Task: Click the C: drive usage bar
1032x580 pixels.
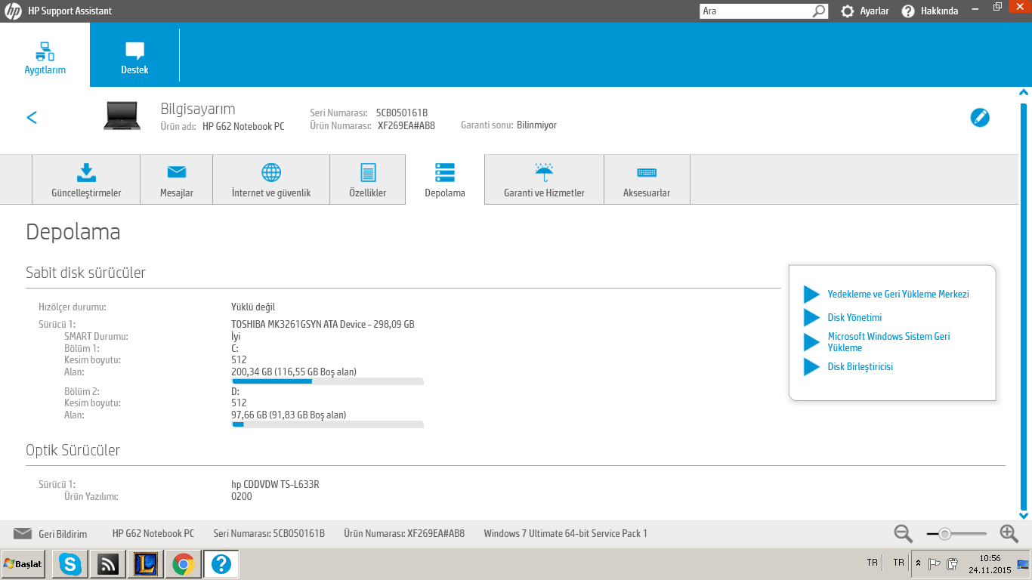Action: point(327,381)
